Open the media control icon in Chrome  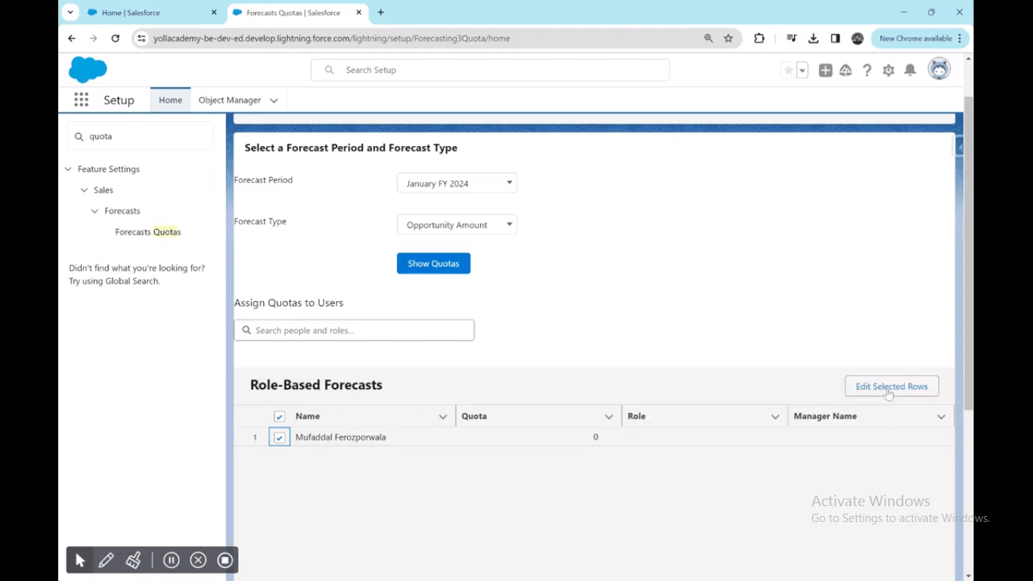[792, 38]
